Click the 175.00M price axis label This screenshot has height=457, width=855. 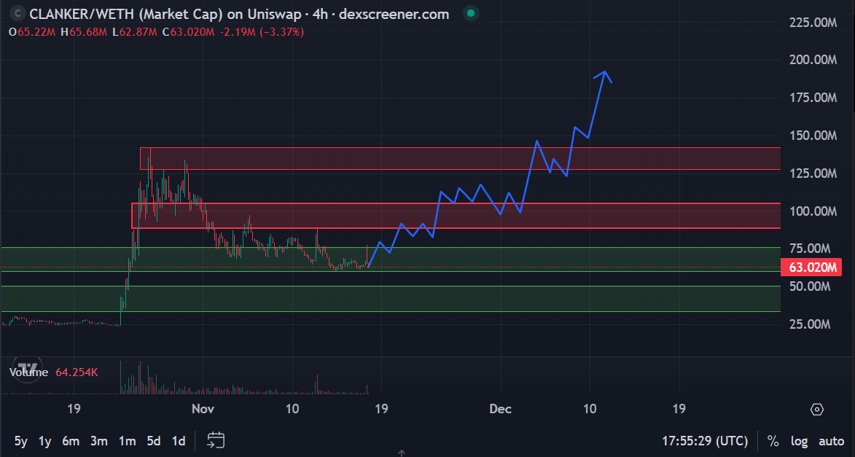point(813,98)
